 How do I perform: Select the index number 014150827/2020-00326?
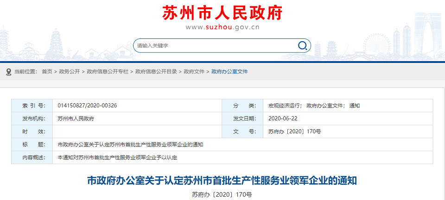click(x=87, y=106)
